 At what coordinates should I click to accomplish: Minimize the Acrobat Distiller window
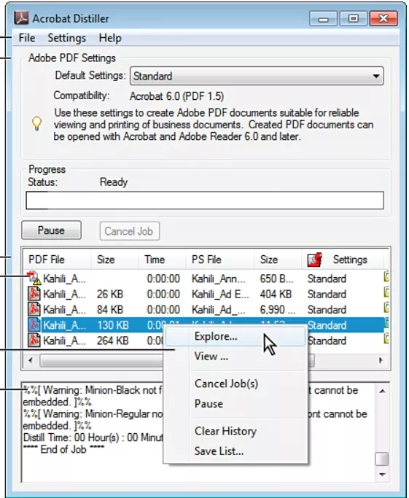coord(323,19)
